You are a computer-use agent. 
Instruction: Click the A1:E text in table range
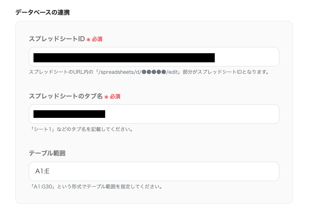(42, 171)
